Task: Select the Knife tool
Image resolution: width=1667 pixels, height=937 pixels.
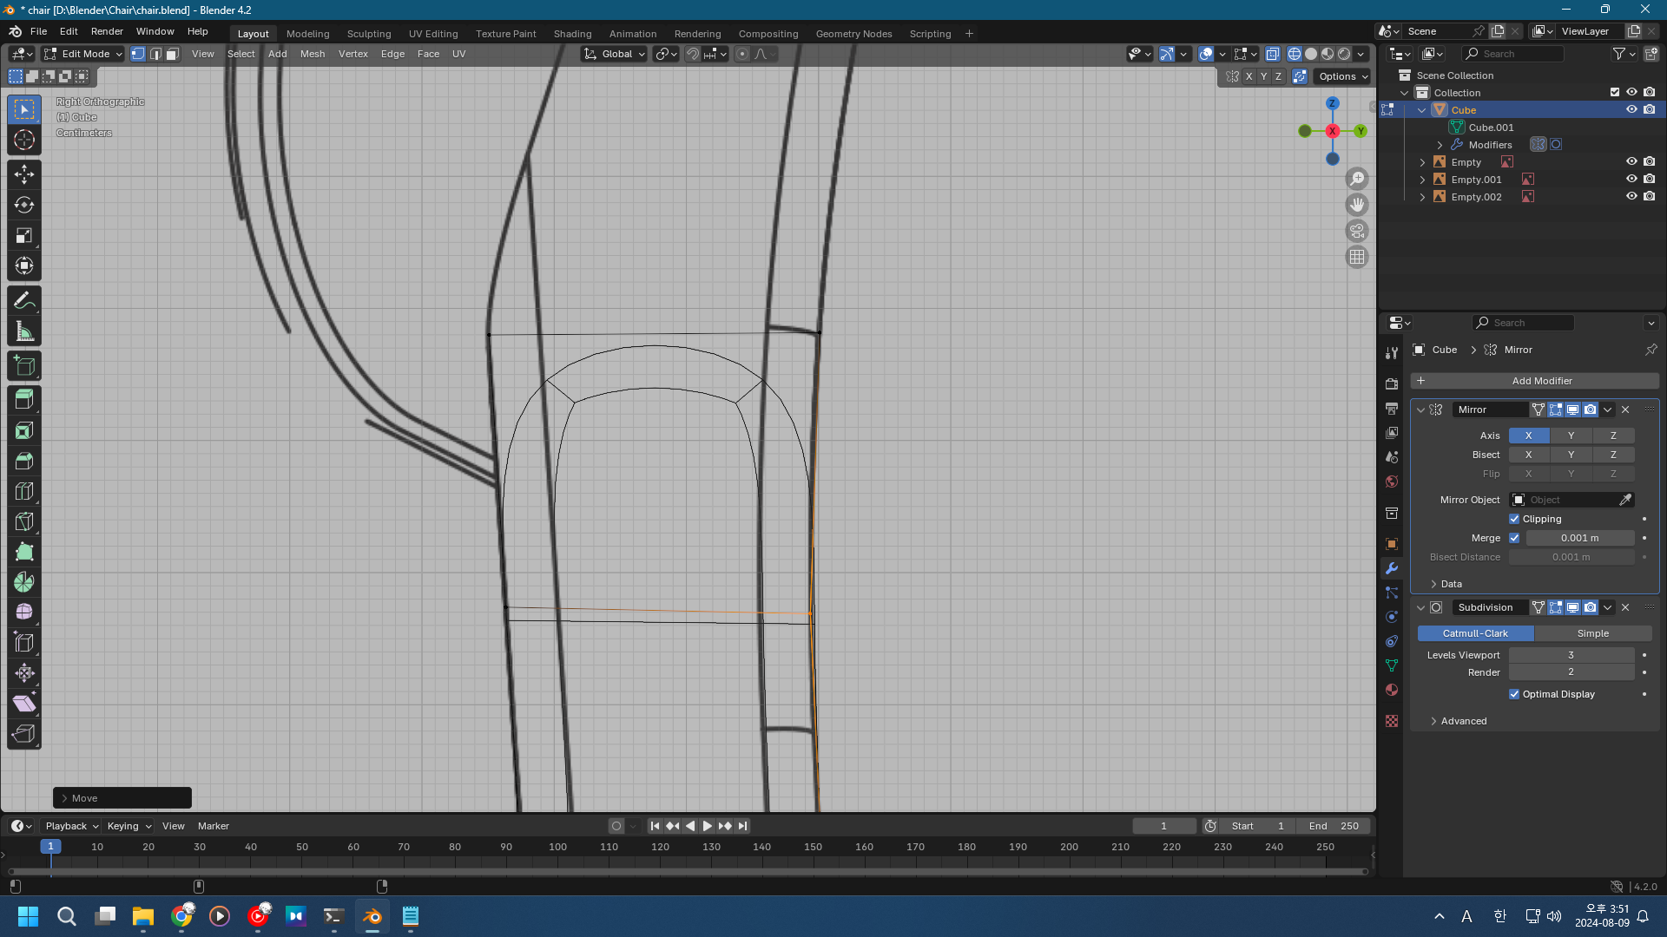Action: click(x=24, y=521)
